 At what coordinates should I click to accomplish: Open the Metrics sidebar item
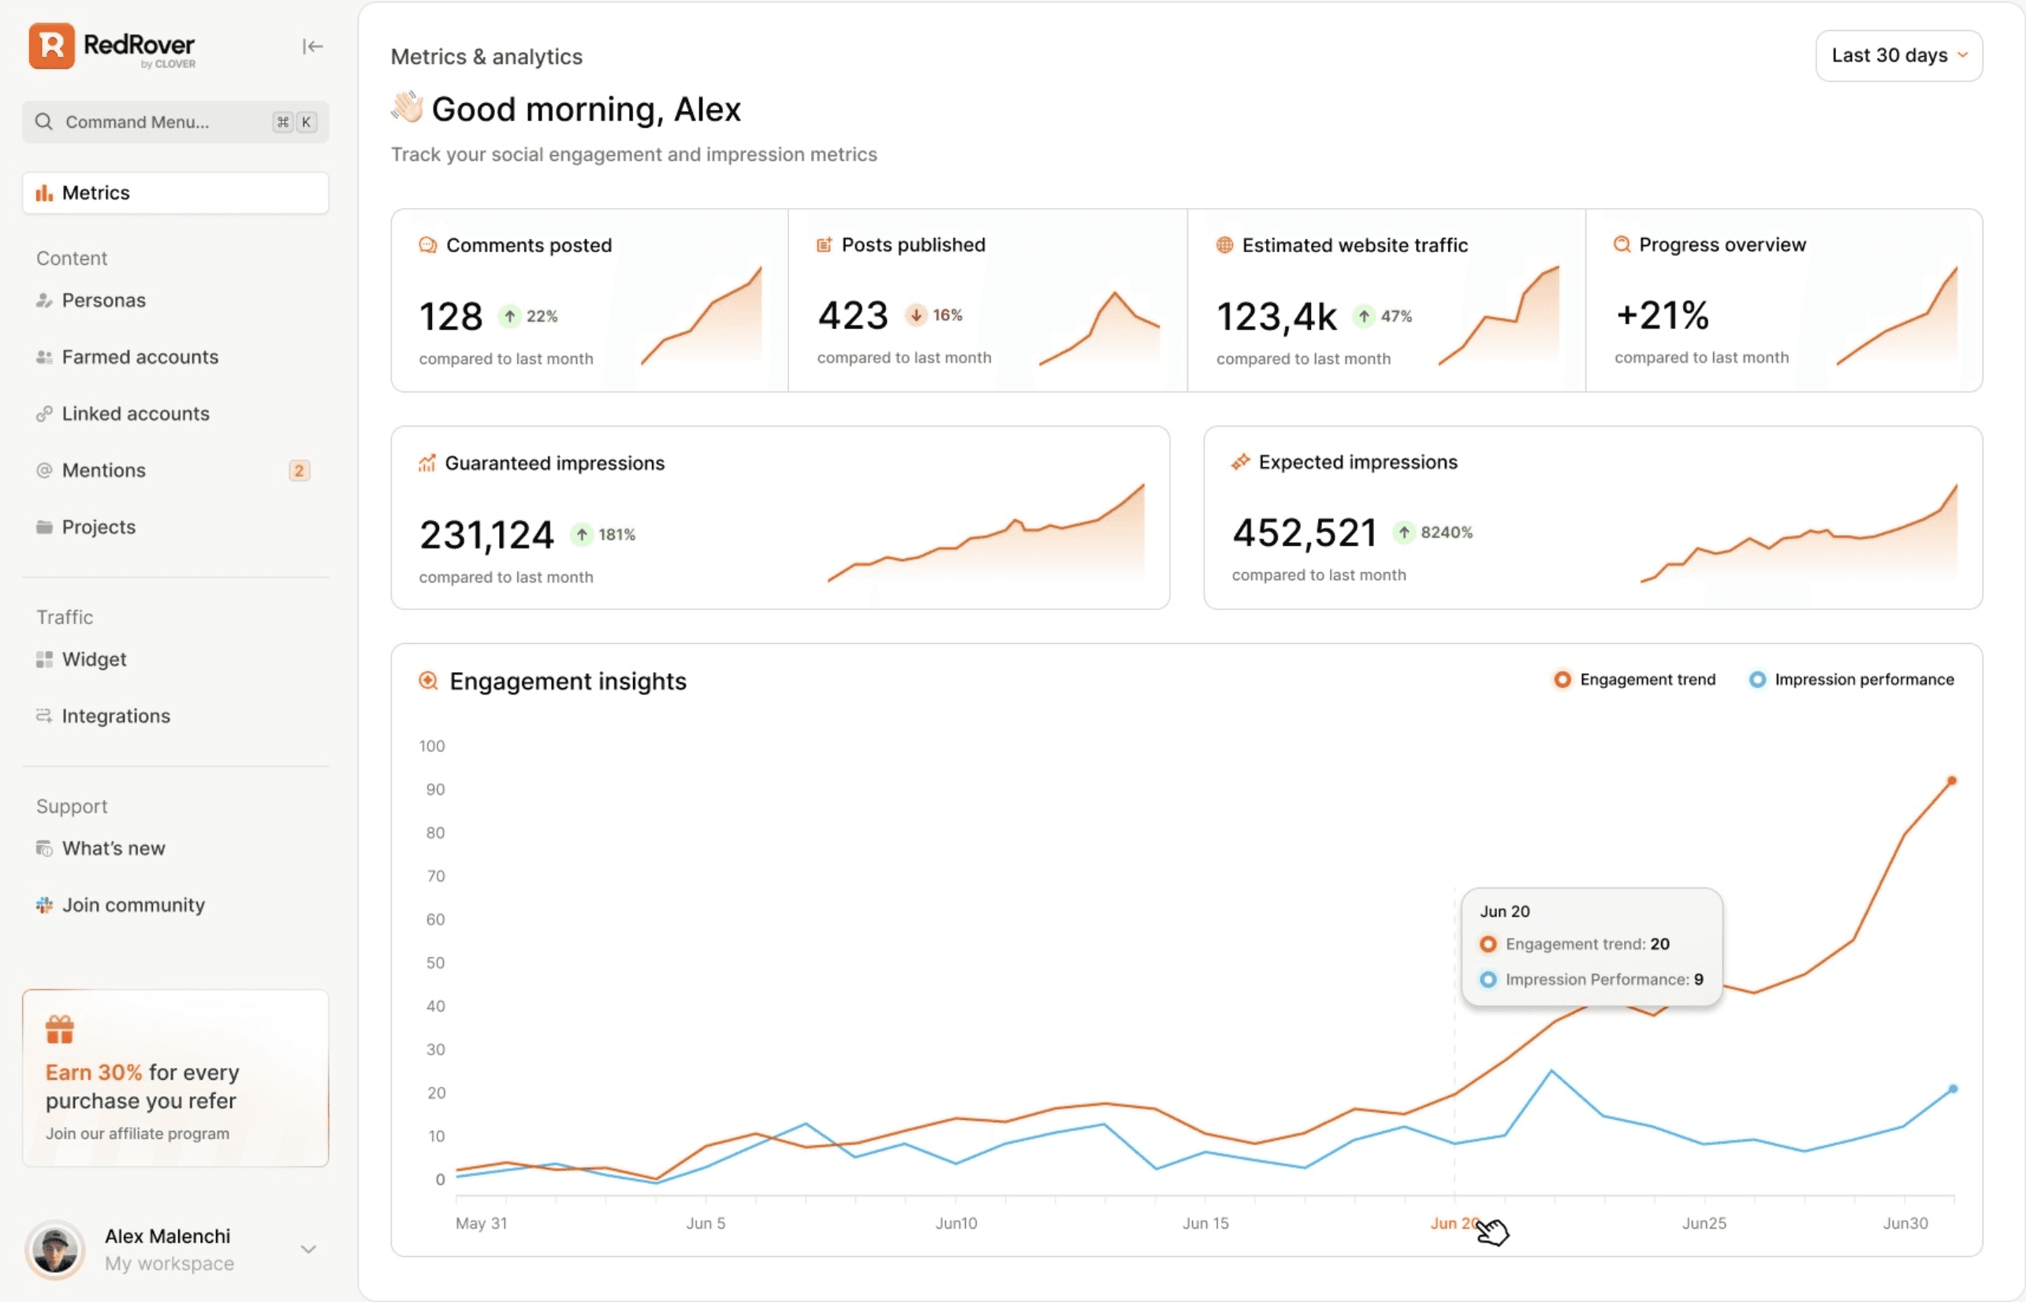tap(175, 193)
